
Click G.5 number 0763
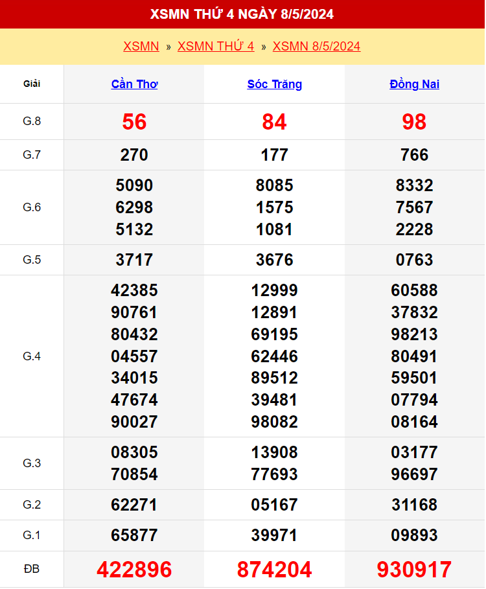coord(415,260)
